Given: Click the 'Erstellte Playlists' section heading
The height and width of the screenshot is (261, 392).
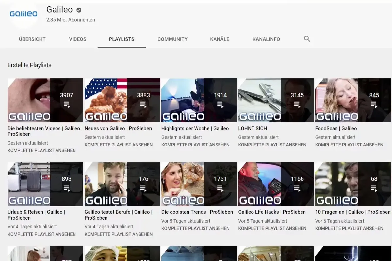Looking at the screenshot, I should click(x=29, y=65).
